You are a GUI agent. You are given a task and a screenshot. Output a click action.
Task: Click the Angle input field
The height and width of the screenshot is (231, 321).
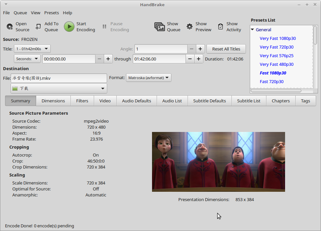[161, 49]
